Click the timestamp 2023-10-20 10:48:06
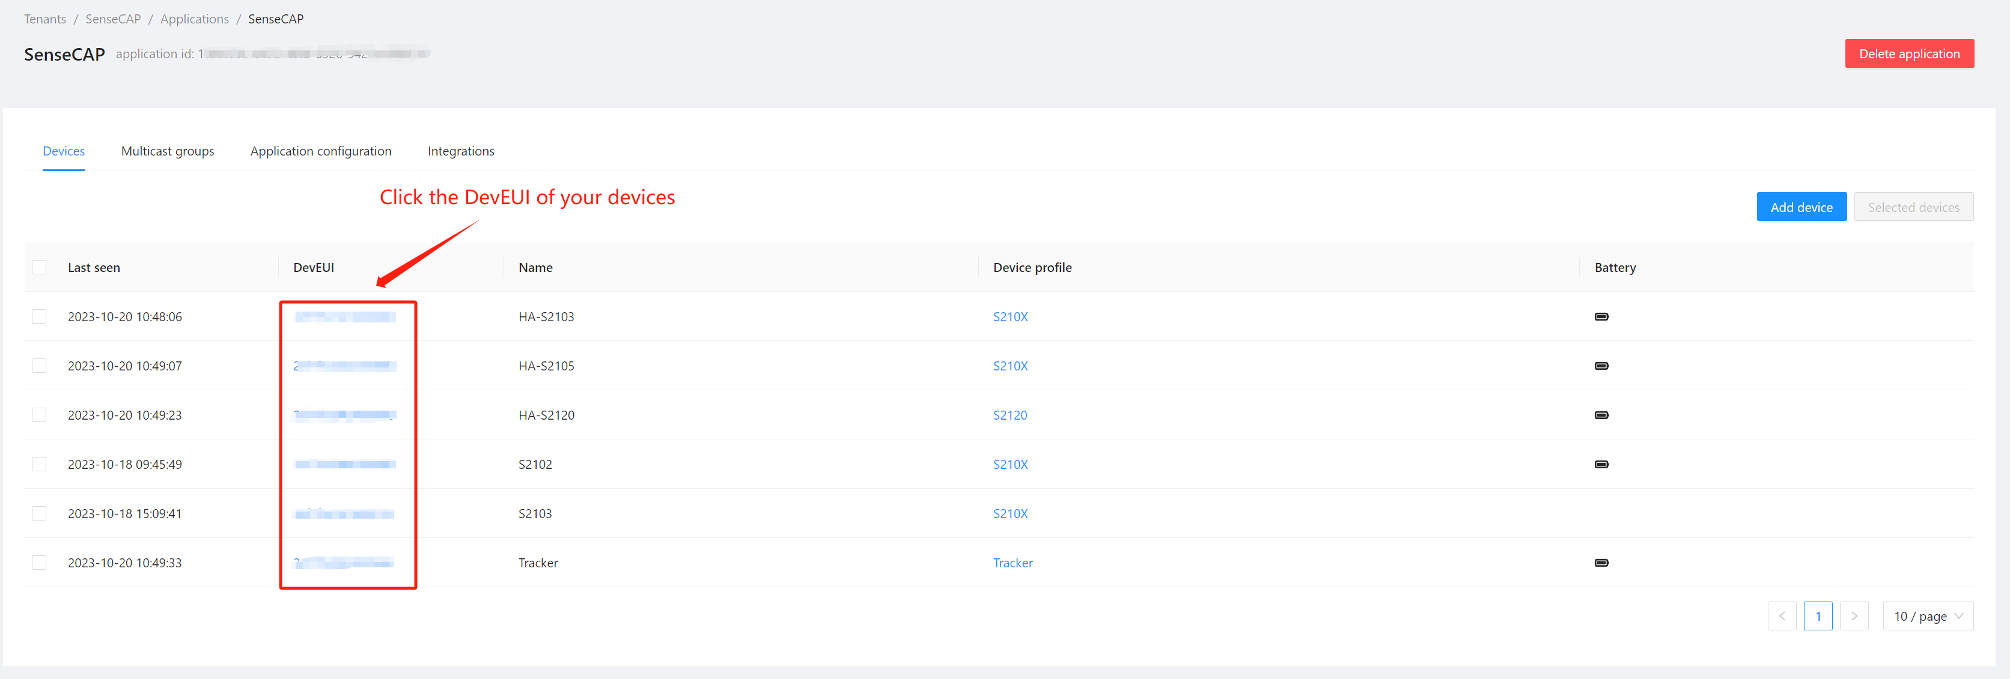The image size is (2010, 679). click(125, 316)
